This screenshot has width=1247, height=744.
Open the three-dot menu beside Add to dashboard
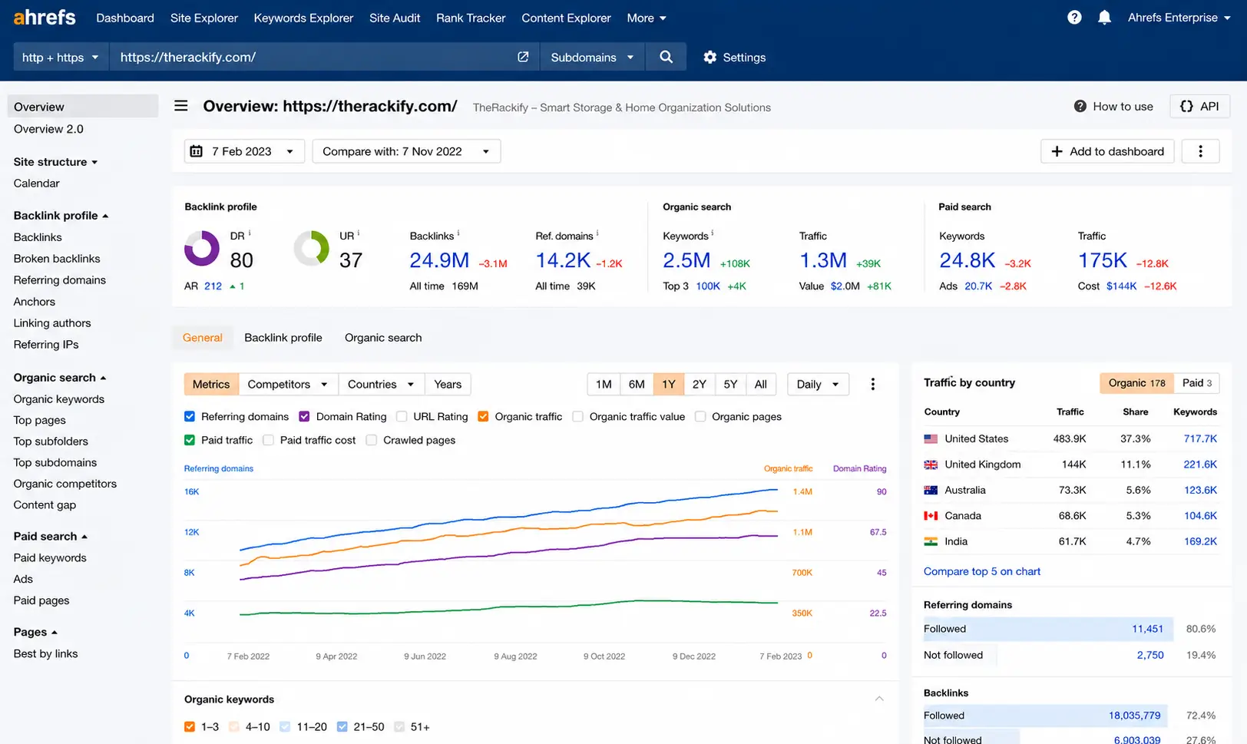tap(1201, 151)
